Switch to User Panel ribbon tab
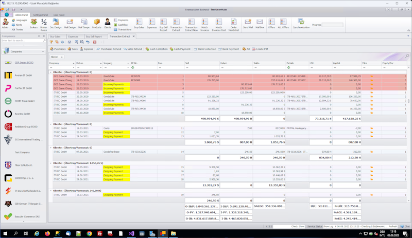 [59, 15]
